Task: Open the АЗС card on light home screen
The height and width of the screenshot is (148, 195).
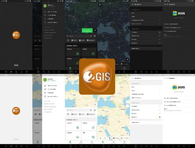Action: pos(89,135)
